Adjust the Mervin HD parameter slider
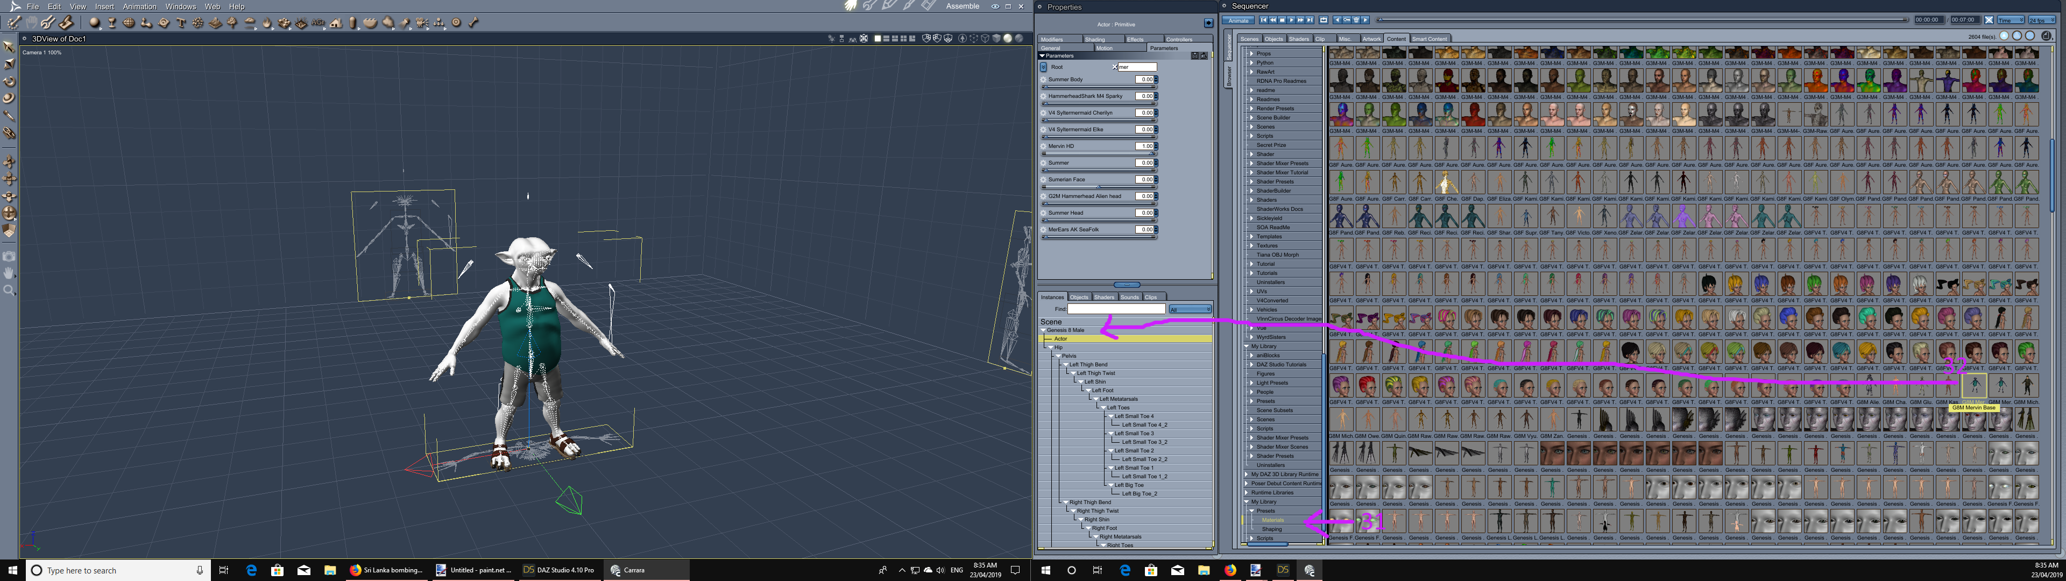 [x=1099, y=153]
